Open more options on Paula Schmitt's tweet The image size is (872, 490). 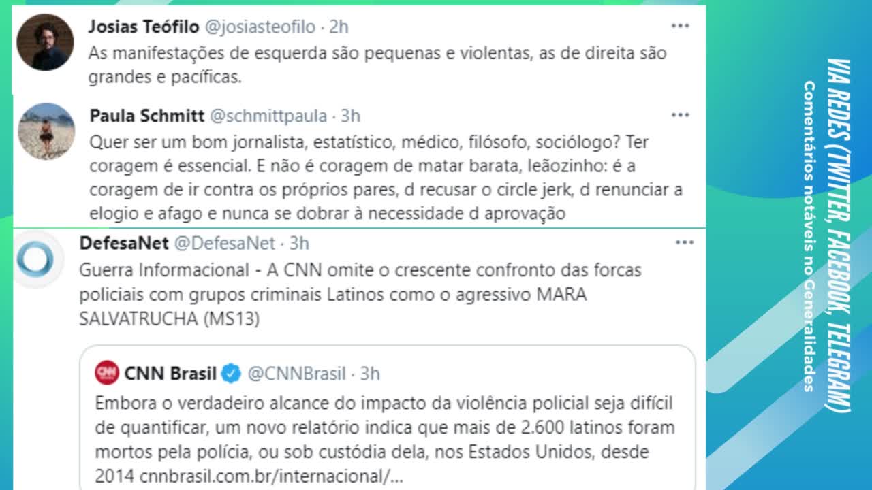680,115
